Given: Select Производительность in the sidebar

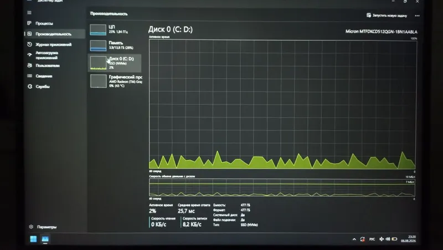Looking at the screenshot, I should (54, 34).
